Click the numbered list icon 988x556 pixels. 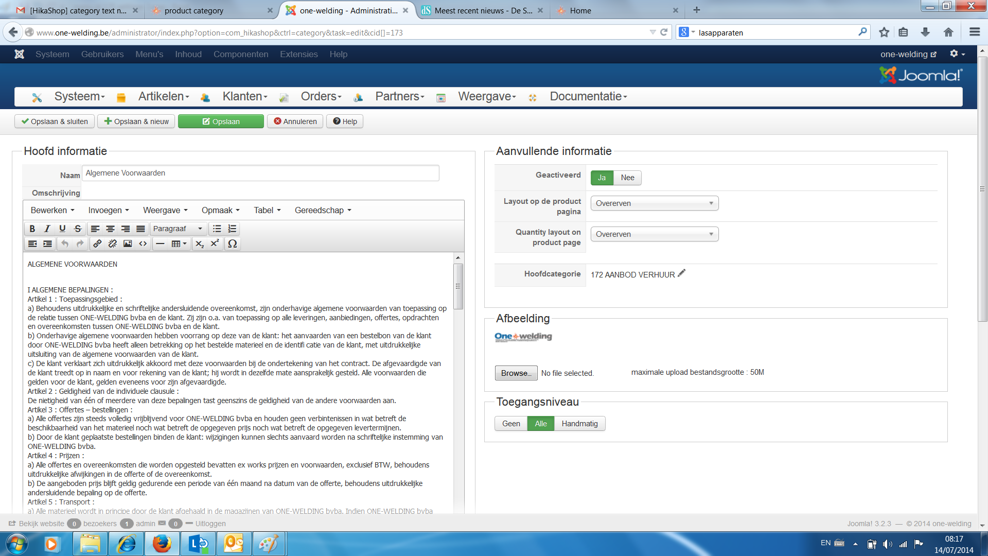point(232,229)
